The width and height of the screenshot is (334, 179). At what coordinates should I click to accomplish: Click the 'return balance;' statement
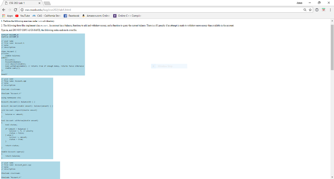(13, 156)
